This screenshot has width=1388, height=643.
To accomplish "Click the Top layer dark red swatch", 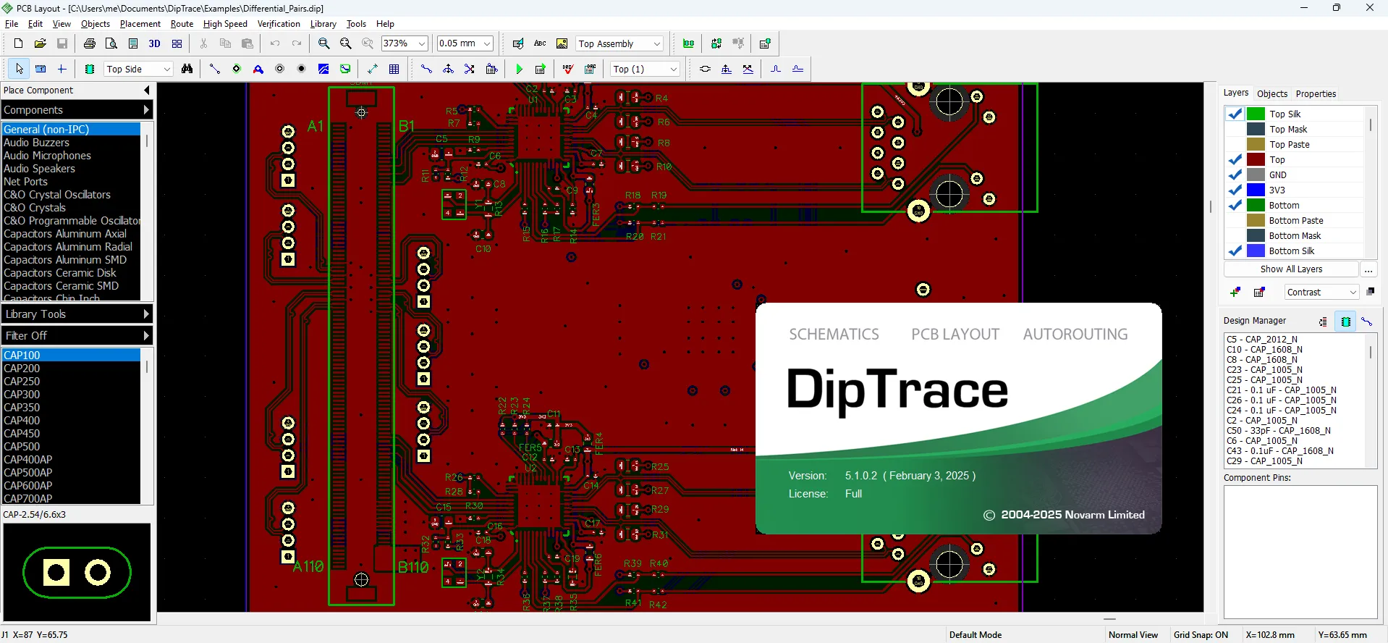I will pyautogui.click(x=1256, y=159).
